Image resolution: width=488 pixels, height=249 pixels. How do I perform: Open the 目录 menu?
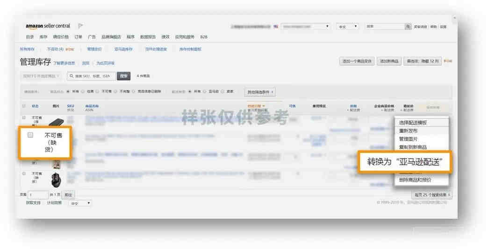[x=30, y=37]
